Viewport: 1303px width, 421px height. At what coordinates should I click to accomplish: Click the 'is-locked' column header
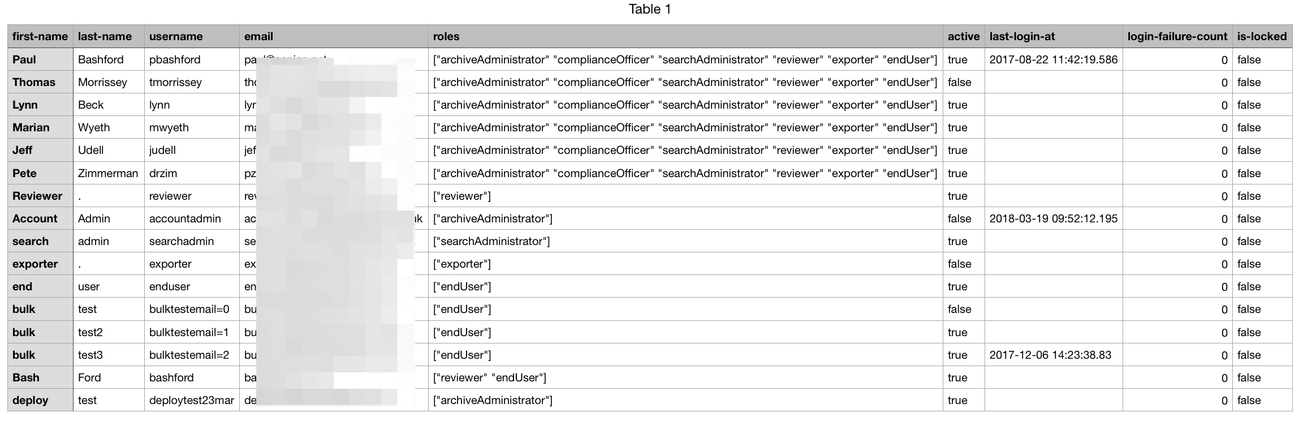click(1262, 37)
